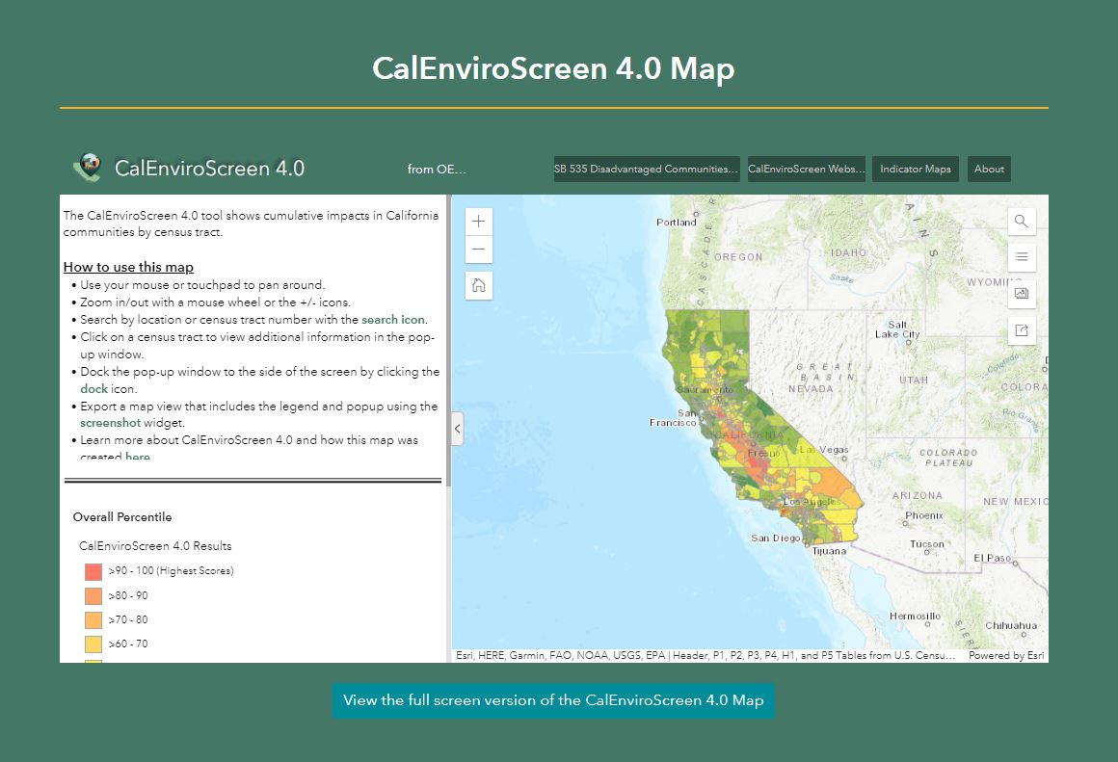Click the 'CalEnviroScreen 4.0' app title
The image size is (1118, 762).
(x=210, y=169)
